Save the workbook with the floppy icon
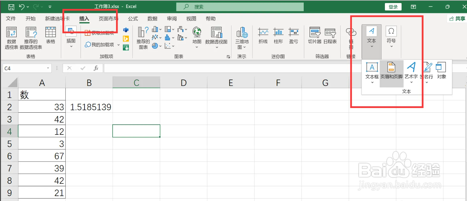This screenshot has height=201, width=467. click(x=11, y=6)
